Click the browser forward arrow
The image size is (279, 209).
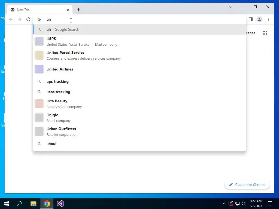(x=20, y=19)
